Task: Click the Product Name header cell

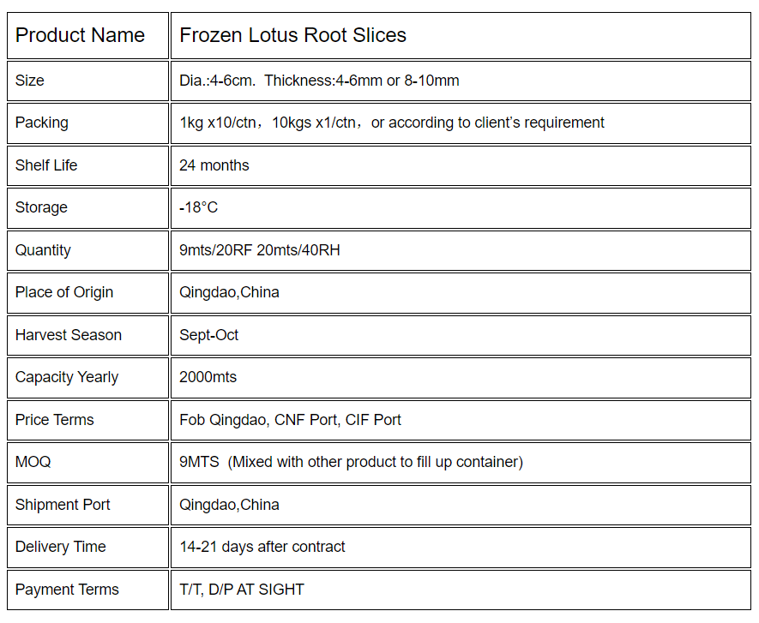Action: coord(80,35)
